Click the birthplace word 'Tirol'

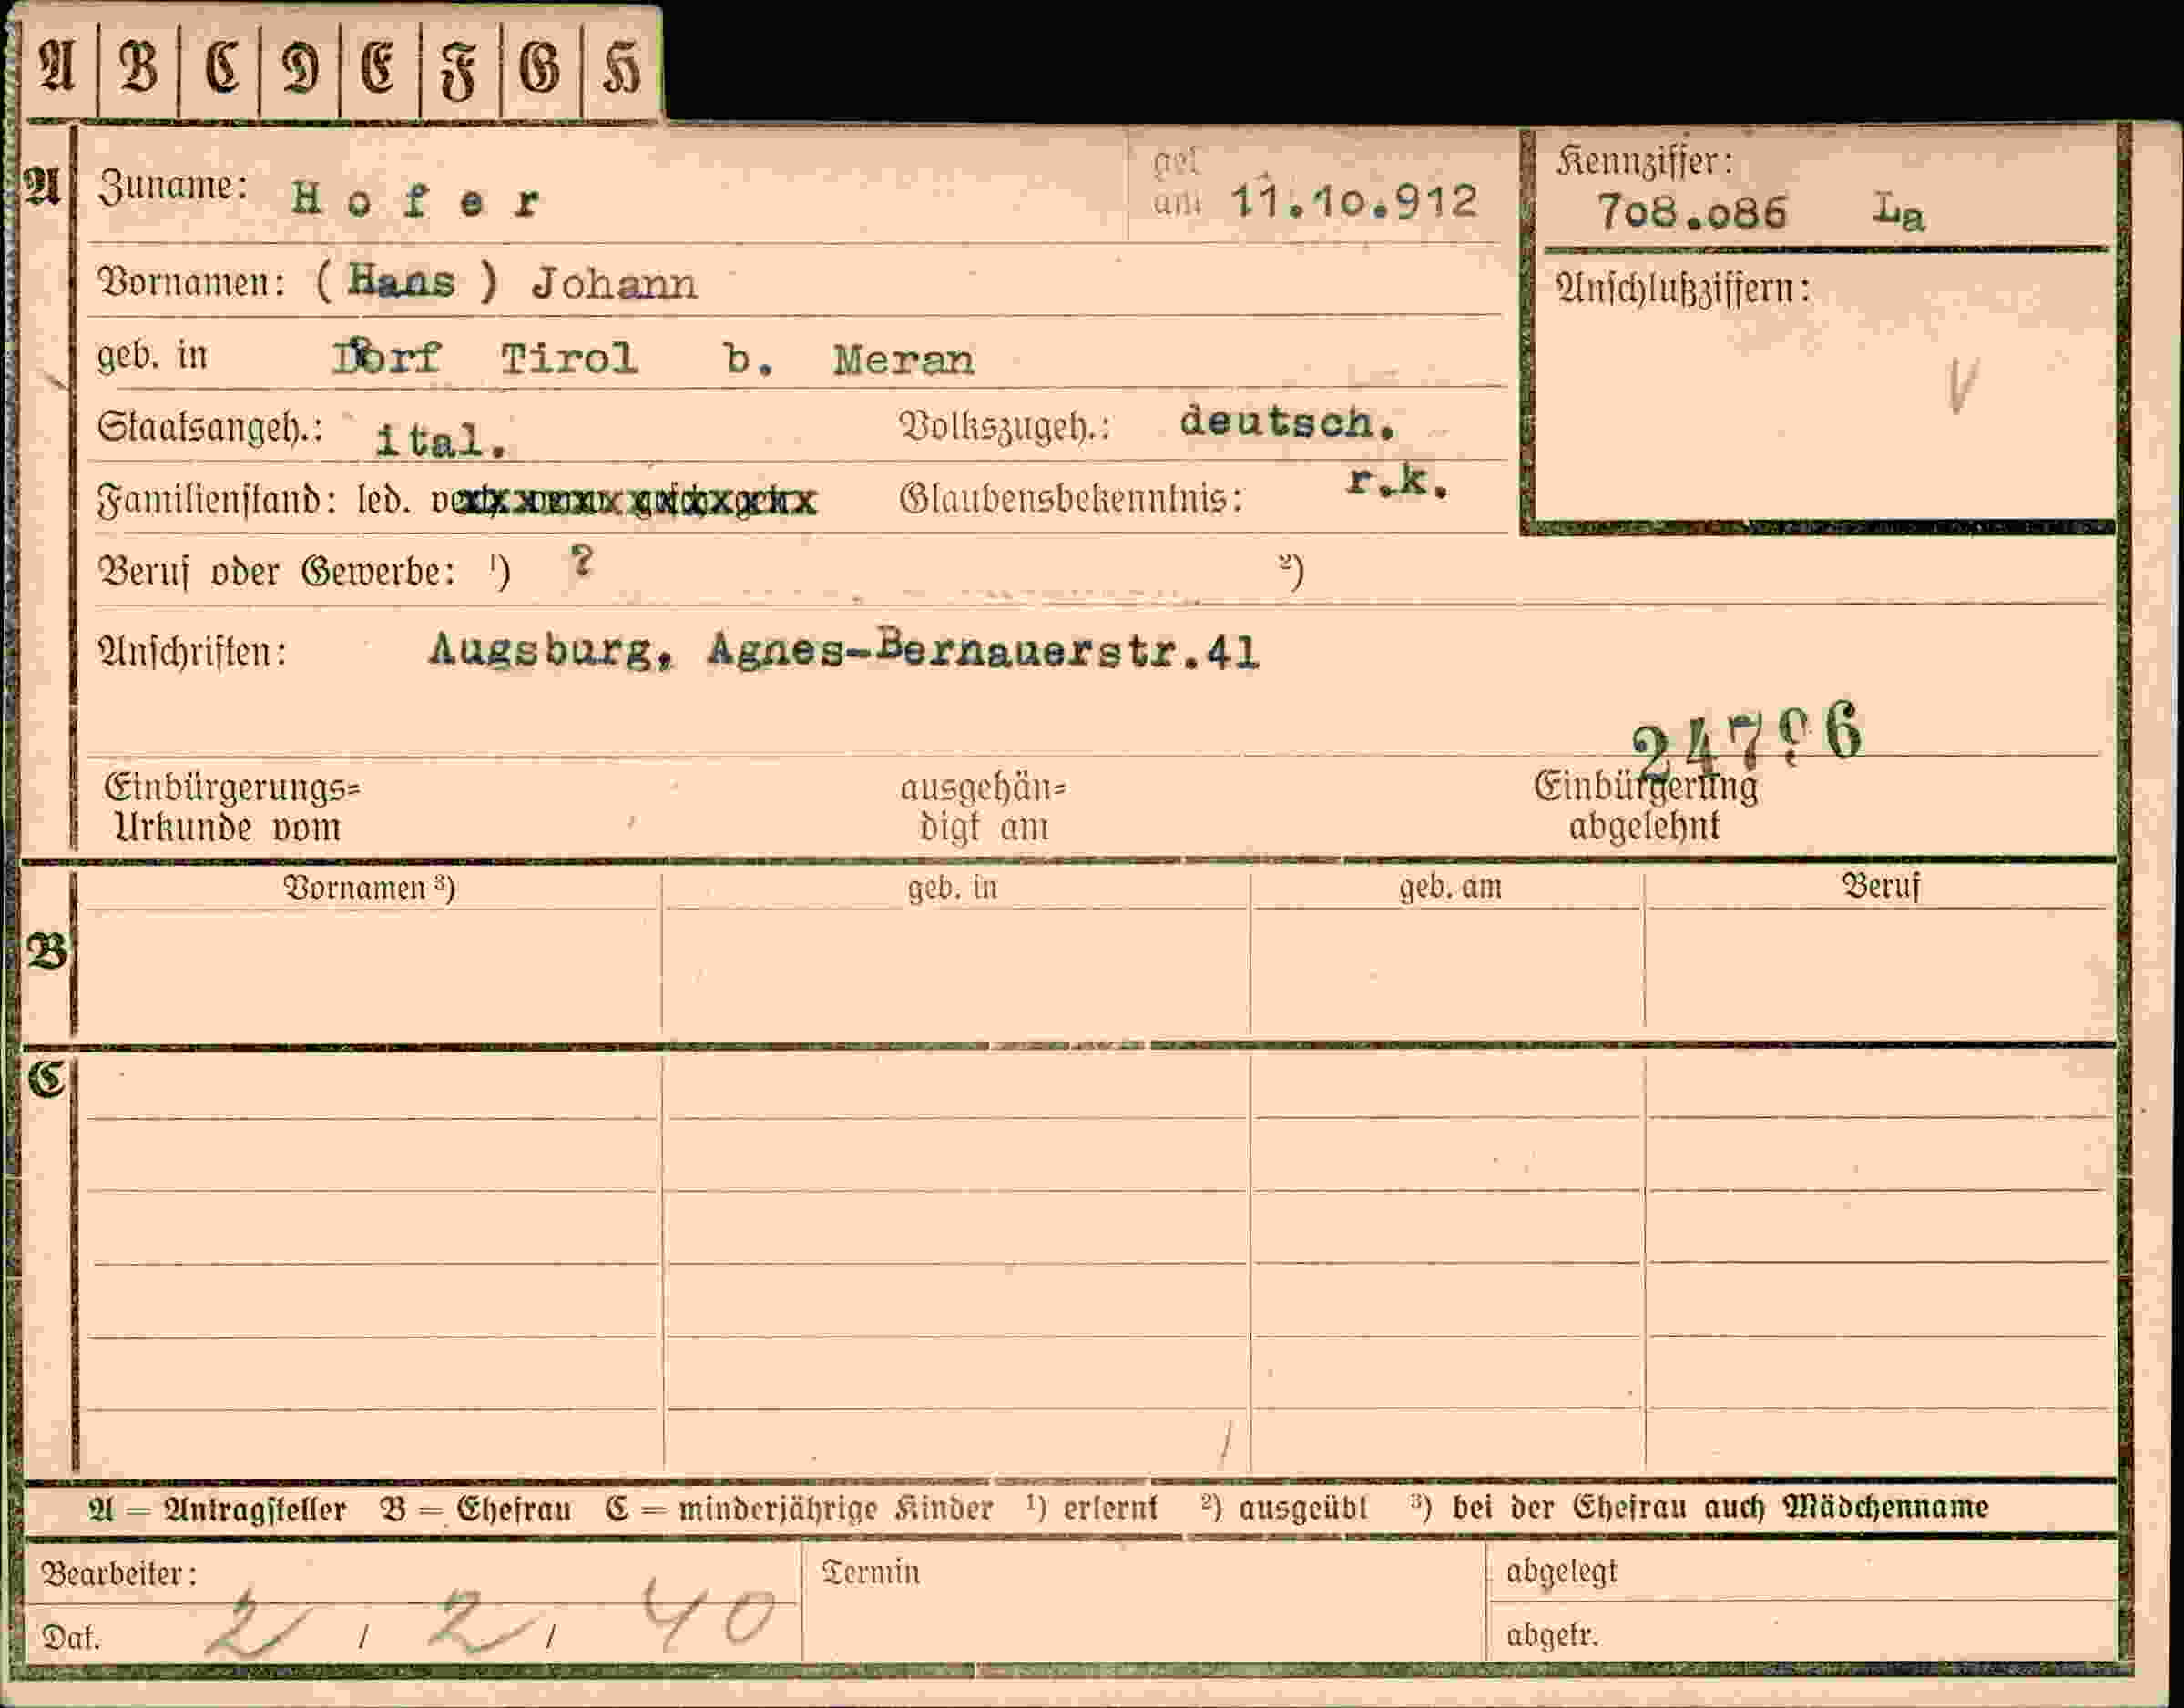(569, 359)
